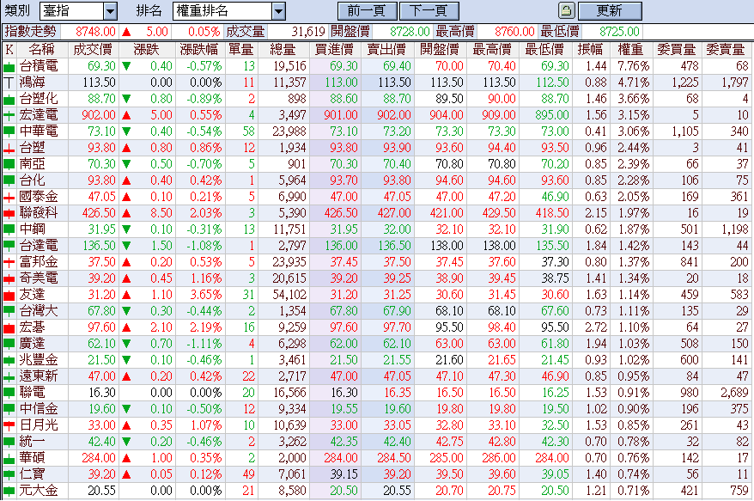Click 宏碁 change percent 2.19%
This screenshot has height=501, width=754.
coord(206,327)
